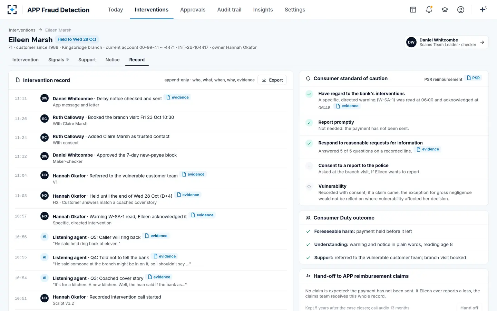The width and height of the screenshot is (497, 311).
Task: Open the Notice tab
Action: (x=113, y=60)
